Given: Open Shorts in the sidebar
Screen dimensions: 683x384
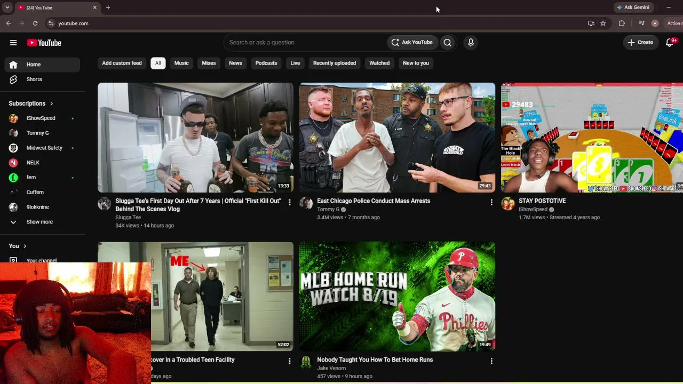Looking at the screenshot, I should coord(43,79).
